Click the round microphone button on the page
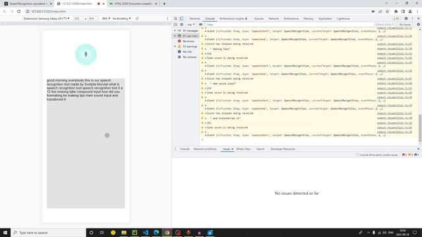This screenshot has height=237, width=422. [86, 54]
